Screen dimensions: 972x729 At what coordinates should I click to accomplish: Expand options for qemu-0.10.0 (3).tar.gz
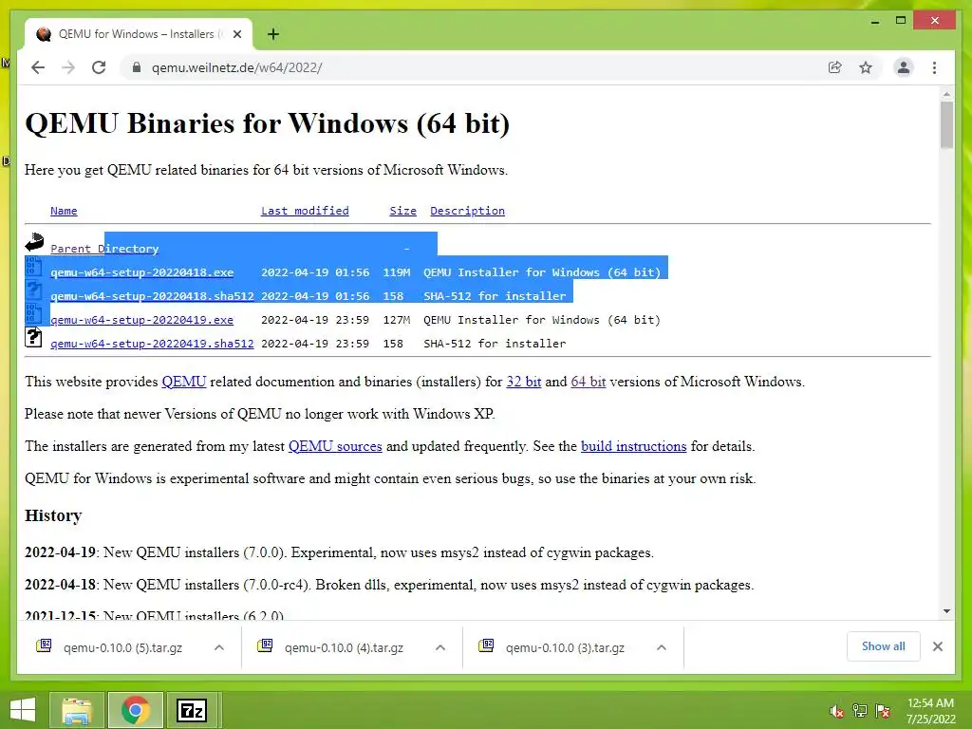click(662, 647)
